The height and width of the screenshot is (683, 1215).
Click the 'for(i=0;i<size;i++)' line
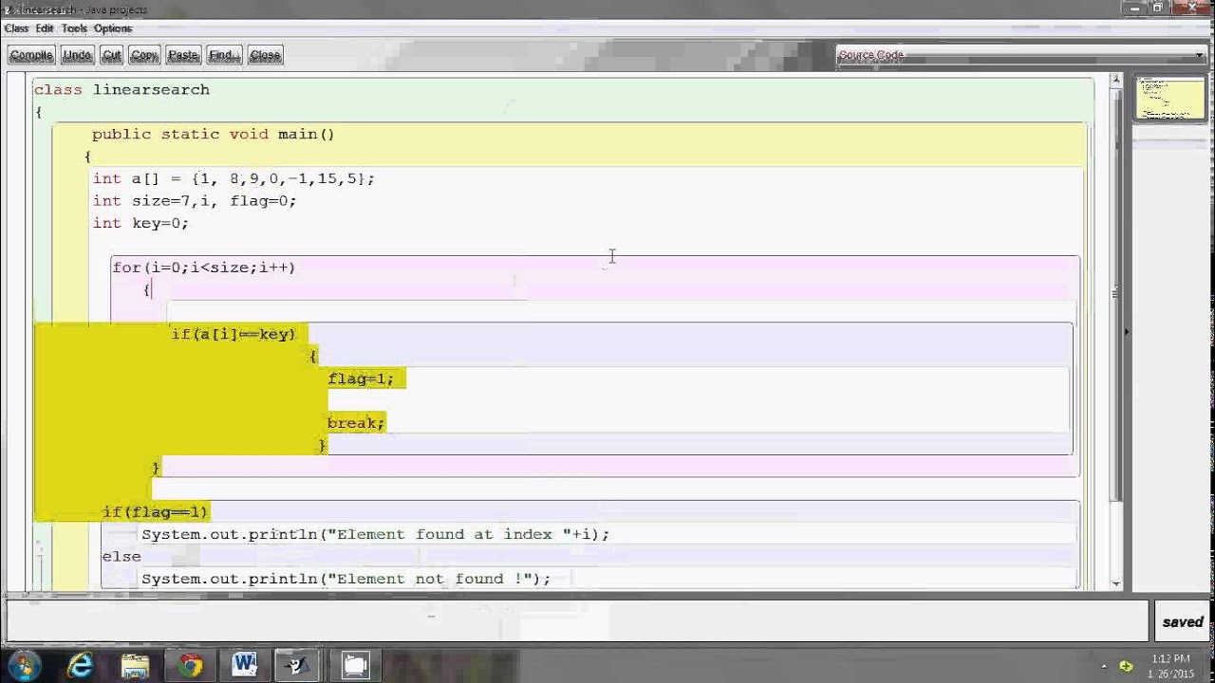click(204, 268)
